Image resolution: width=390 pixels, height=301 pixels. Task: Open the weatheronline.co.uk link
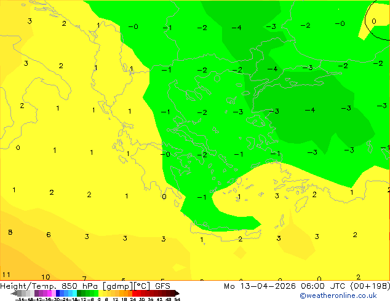338,295
